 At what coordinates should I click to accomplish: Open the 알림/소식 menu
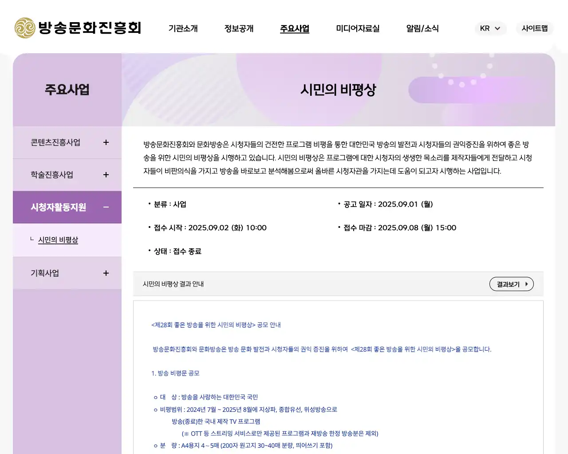pos(422,28)
